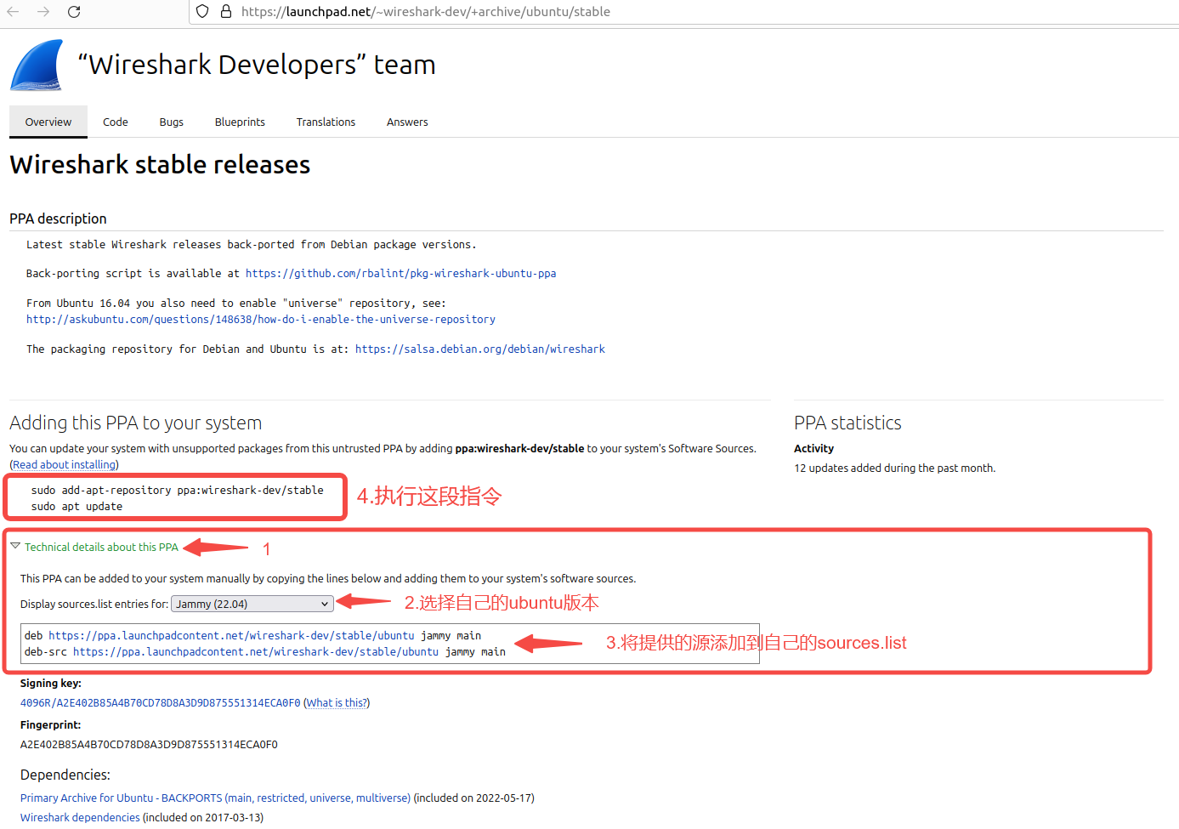
Task: Click the PPA statistics heading
Action: coord(847,423)
